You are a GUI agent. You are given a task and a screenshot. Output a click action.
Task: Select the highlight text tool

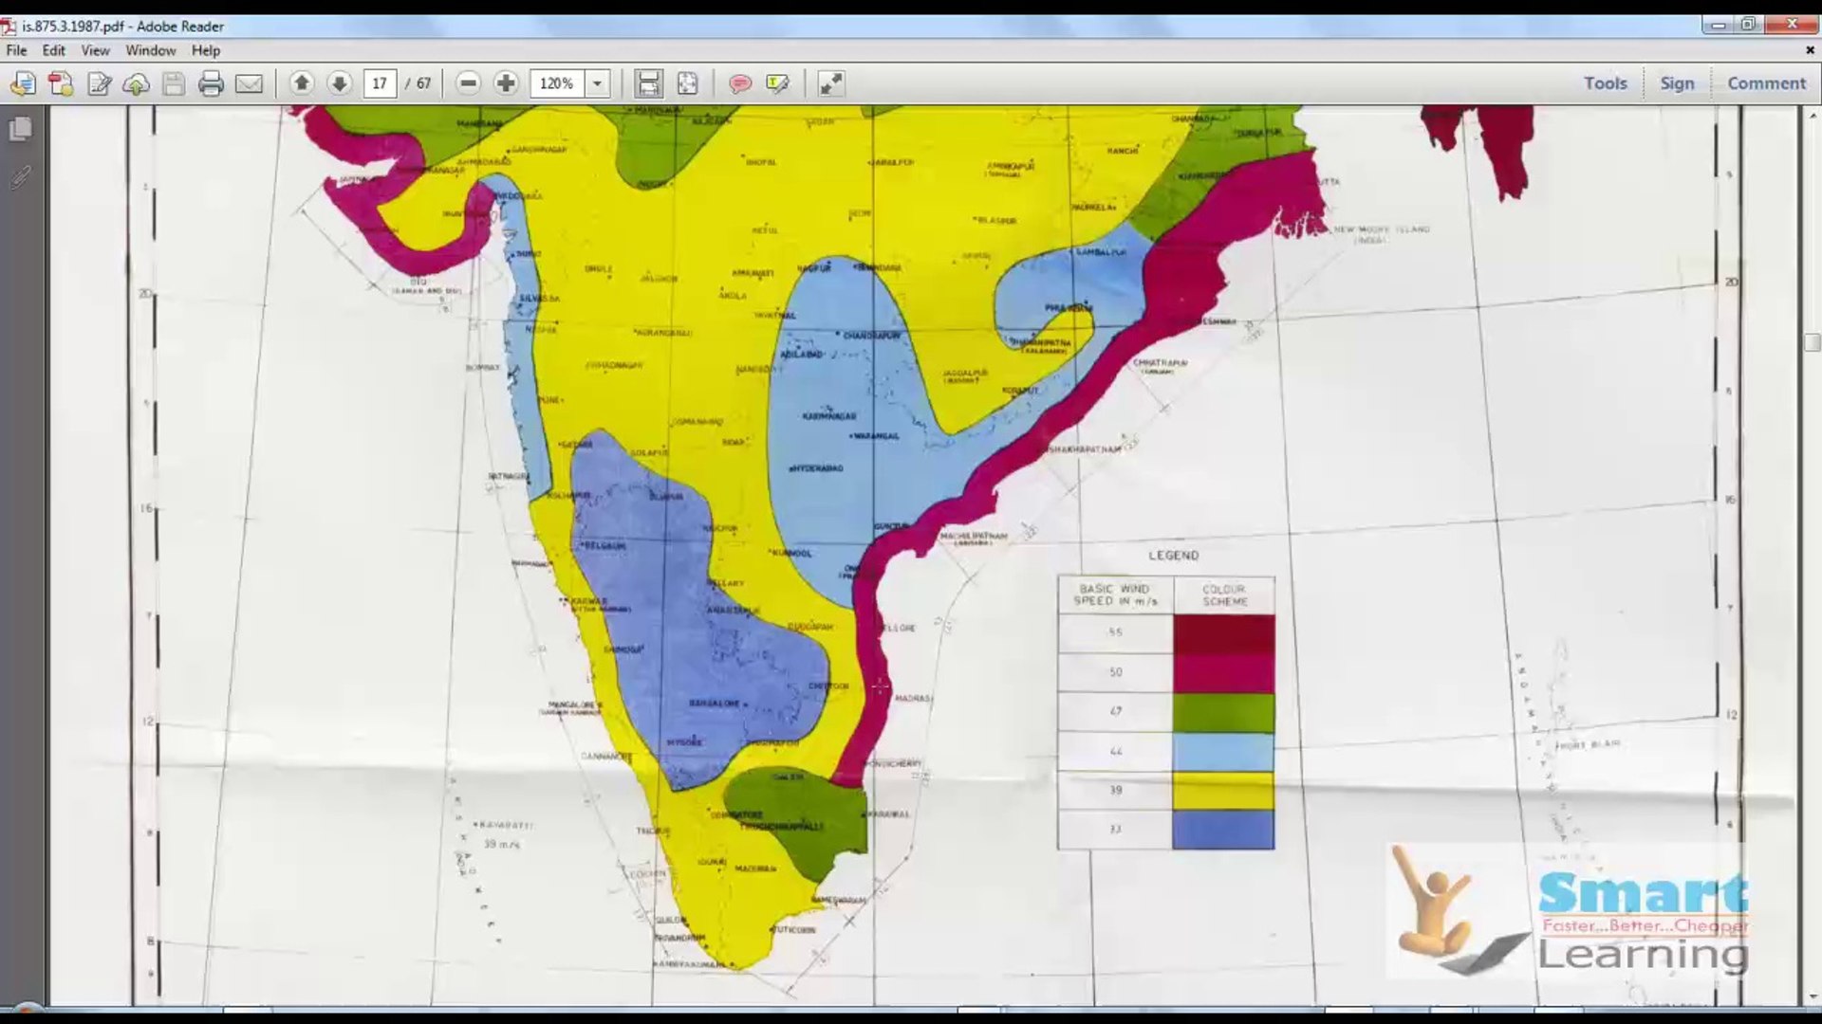pos(778,83)
